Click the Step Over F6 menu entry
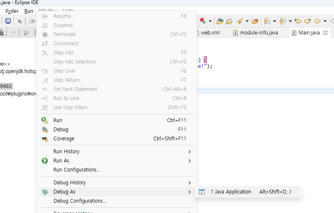Screen dimensions: 334x213 116,71
